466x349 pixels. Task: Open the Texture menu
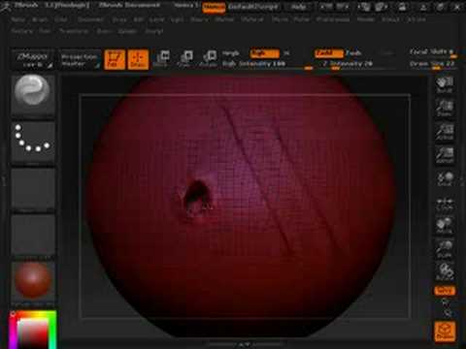pyautogui.click(x=22, y=31)
